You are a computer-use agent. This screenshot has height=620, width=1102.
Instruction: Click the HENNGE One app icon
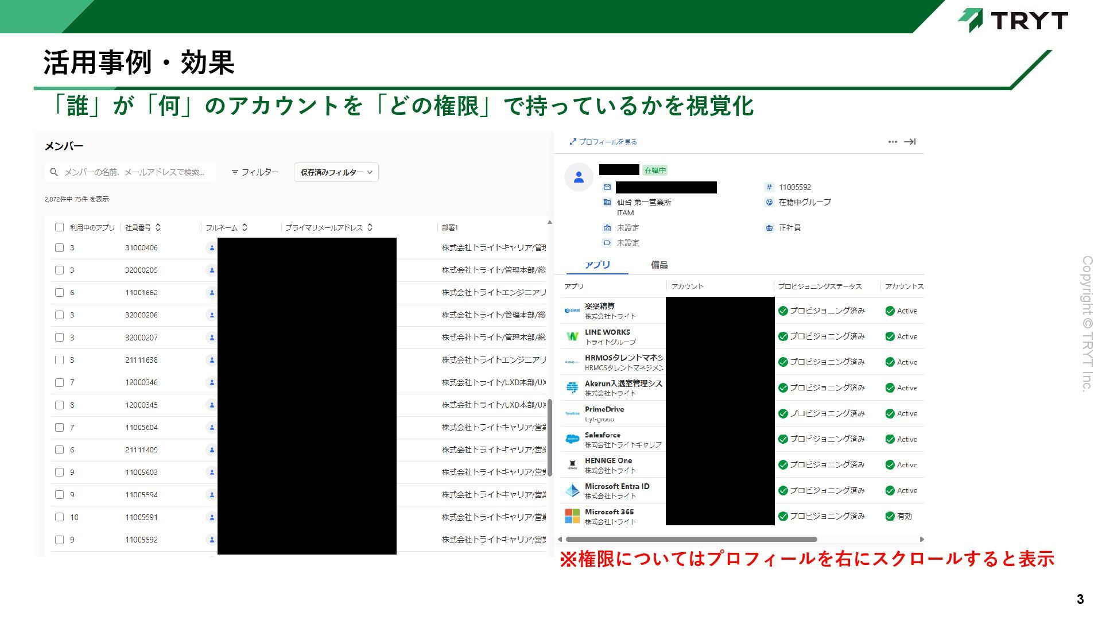pos(572,464)
